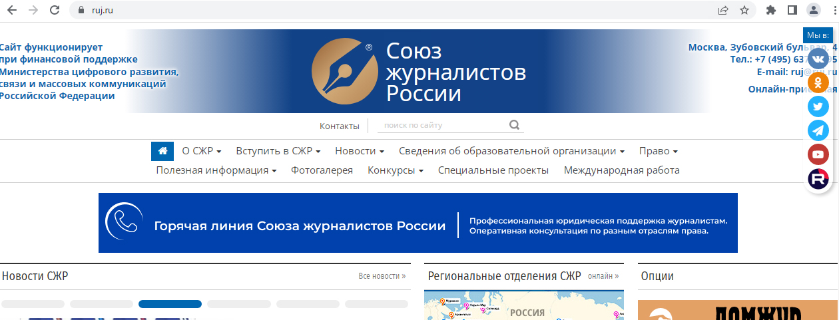Open the Rutube social icon

click(x=818, y=178)
